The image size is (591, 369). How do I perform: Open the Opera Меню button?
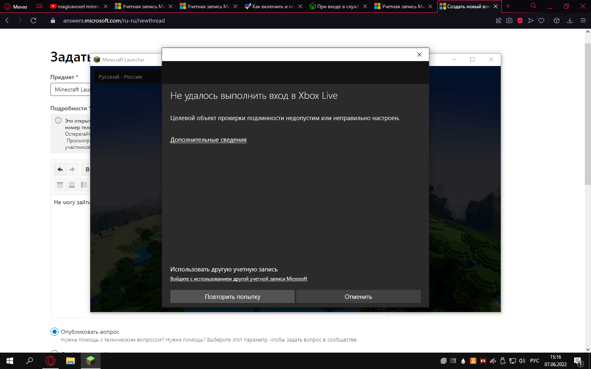[x=16, y=7]
